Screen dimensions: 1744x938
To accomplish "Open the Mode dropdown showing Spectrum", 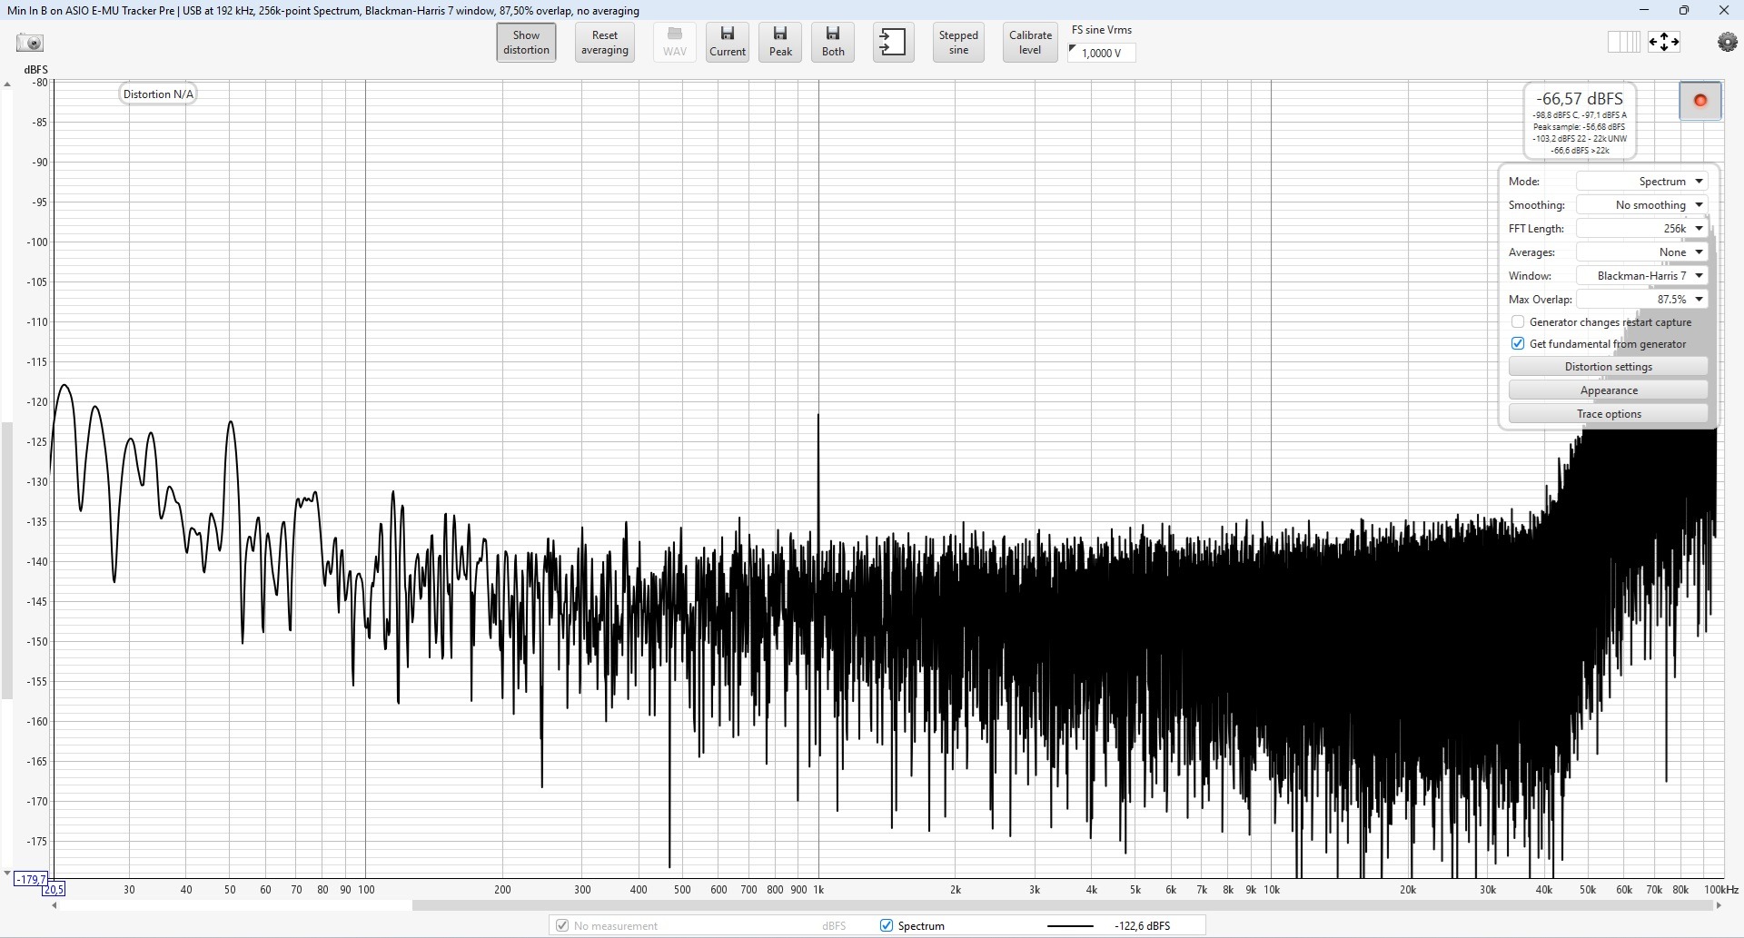I will [1642, 182].
